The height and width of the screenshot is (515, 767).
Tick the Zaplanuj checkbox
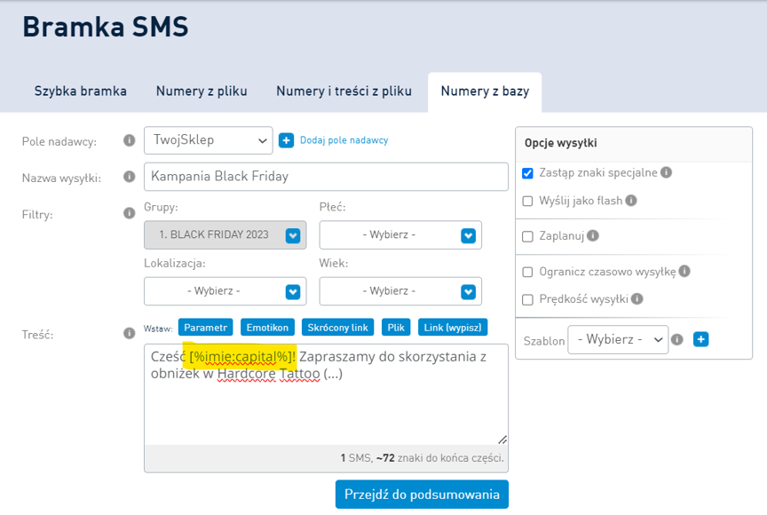click(528, 236)
